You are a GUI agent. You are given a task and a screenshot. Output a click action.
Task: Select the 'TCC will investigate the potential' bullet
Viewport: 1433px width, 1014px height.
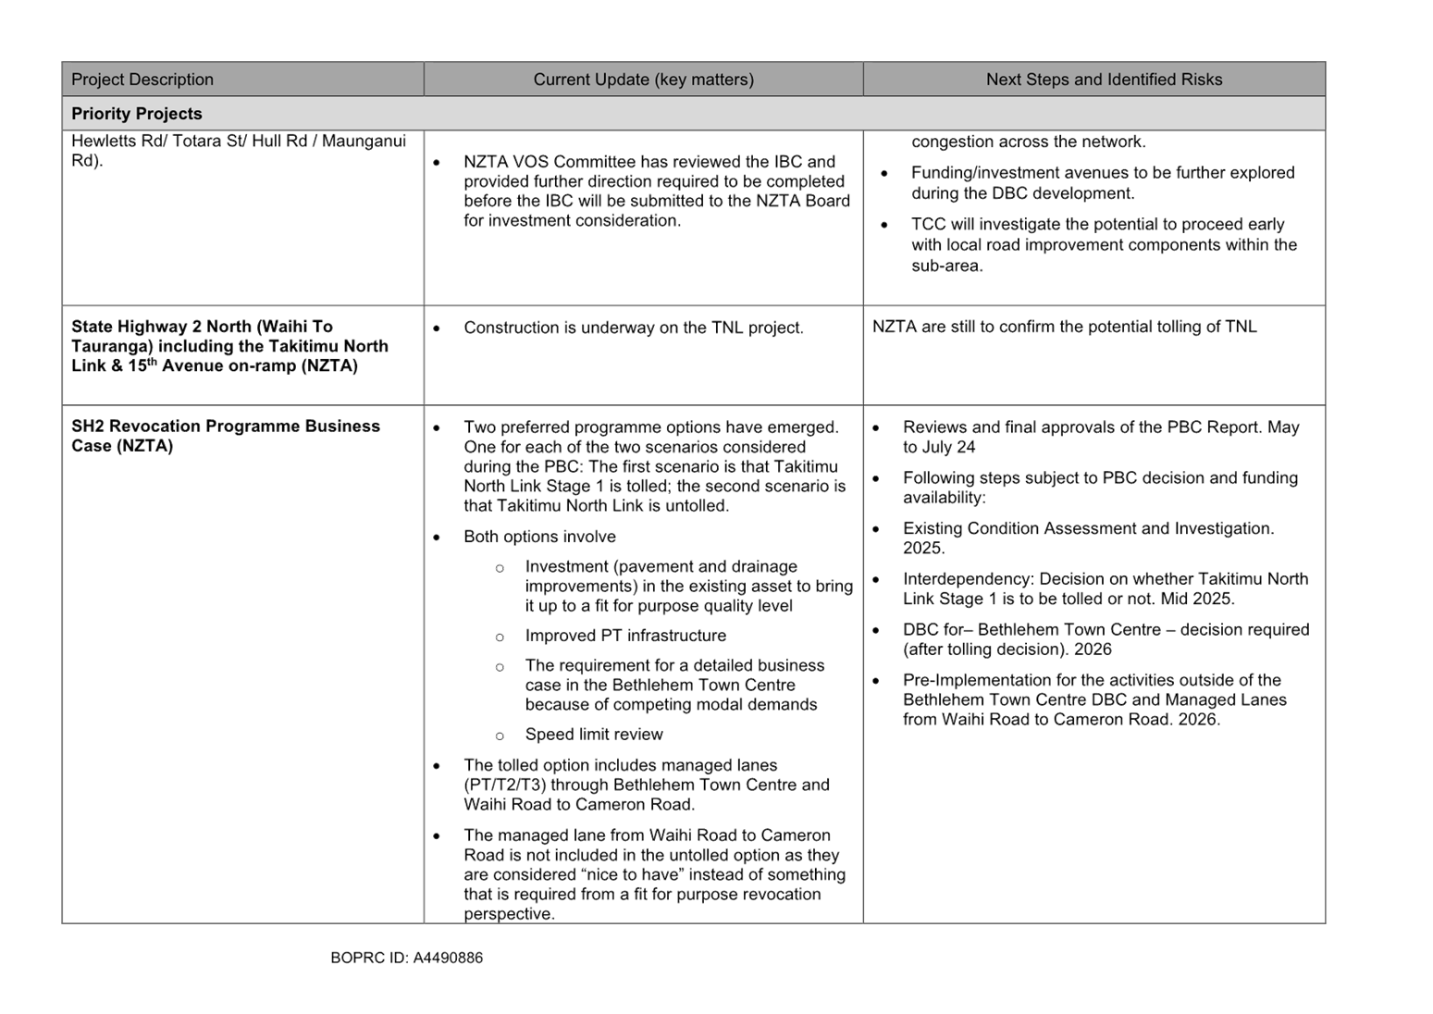click(1104, 245)
